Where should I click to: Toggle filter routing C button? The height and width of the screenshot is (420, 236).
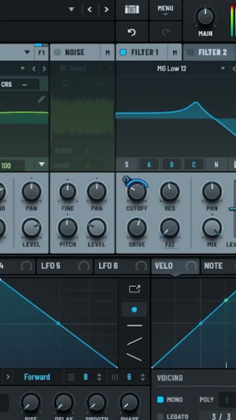(x=194, y=165)
